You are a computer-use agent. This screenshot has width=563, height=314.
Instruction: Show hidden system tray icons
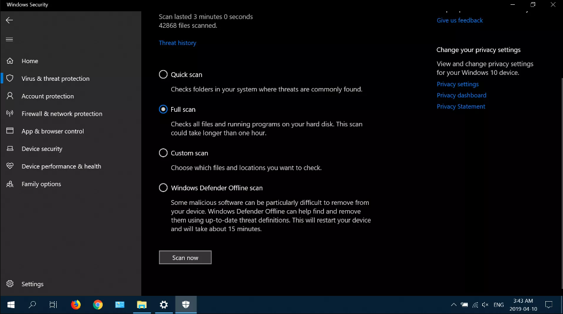click(x=453, y=305)
